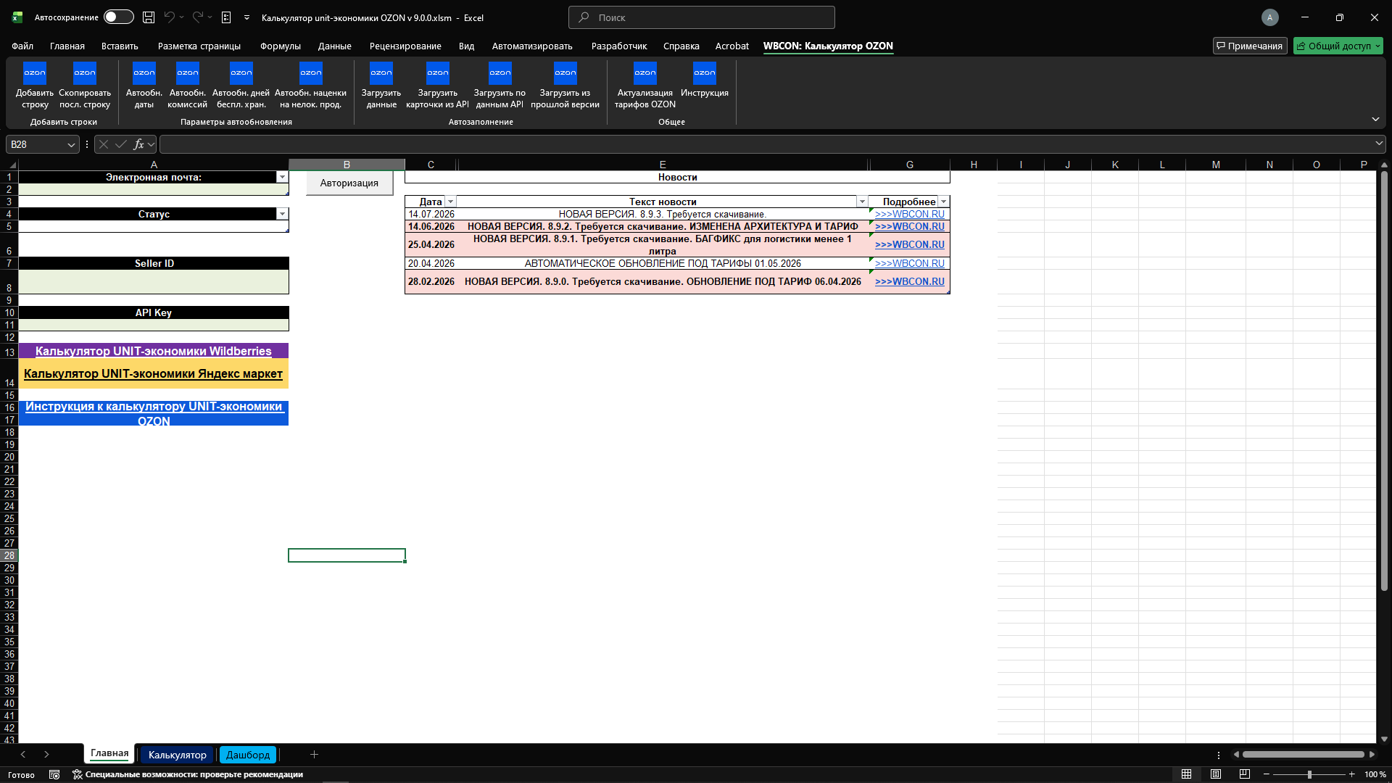This screenshot has width=1392, height=783.
Task: Open the Калькулятор sheet tab
Action: (x=178, y=755)
